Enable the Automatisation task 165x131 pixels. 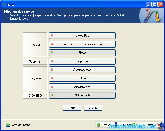click(x=82, y=70)
